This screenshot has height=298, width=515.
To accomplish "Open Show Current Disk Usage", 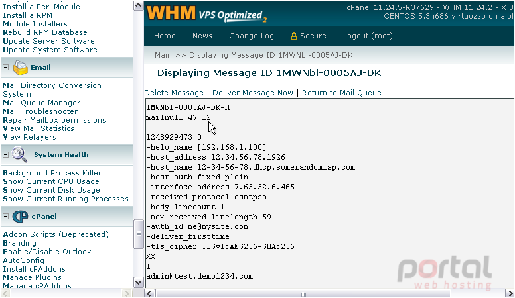I will (x=51, y=190).
